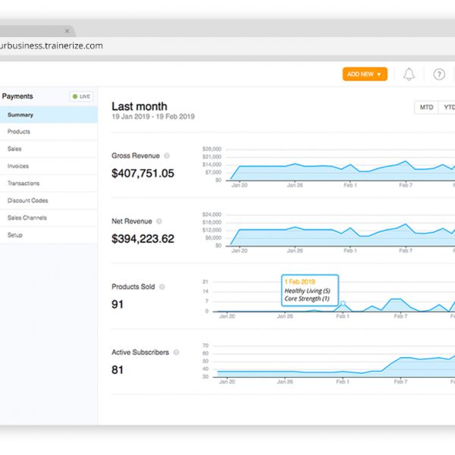Open the help question mark icon
This screenshot has height=455, width=455.
coord(439,74)
